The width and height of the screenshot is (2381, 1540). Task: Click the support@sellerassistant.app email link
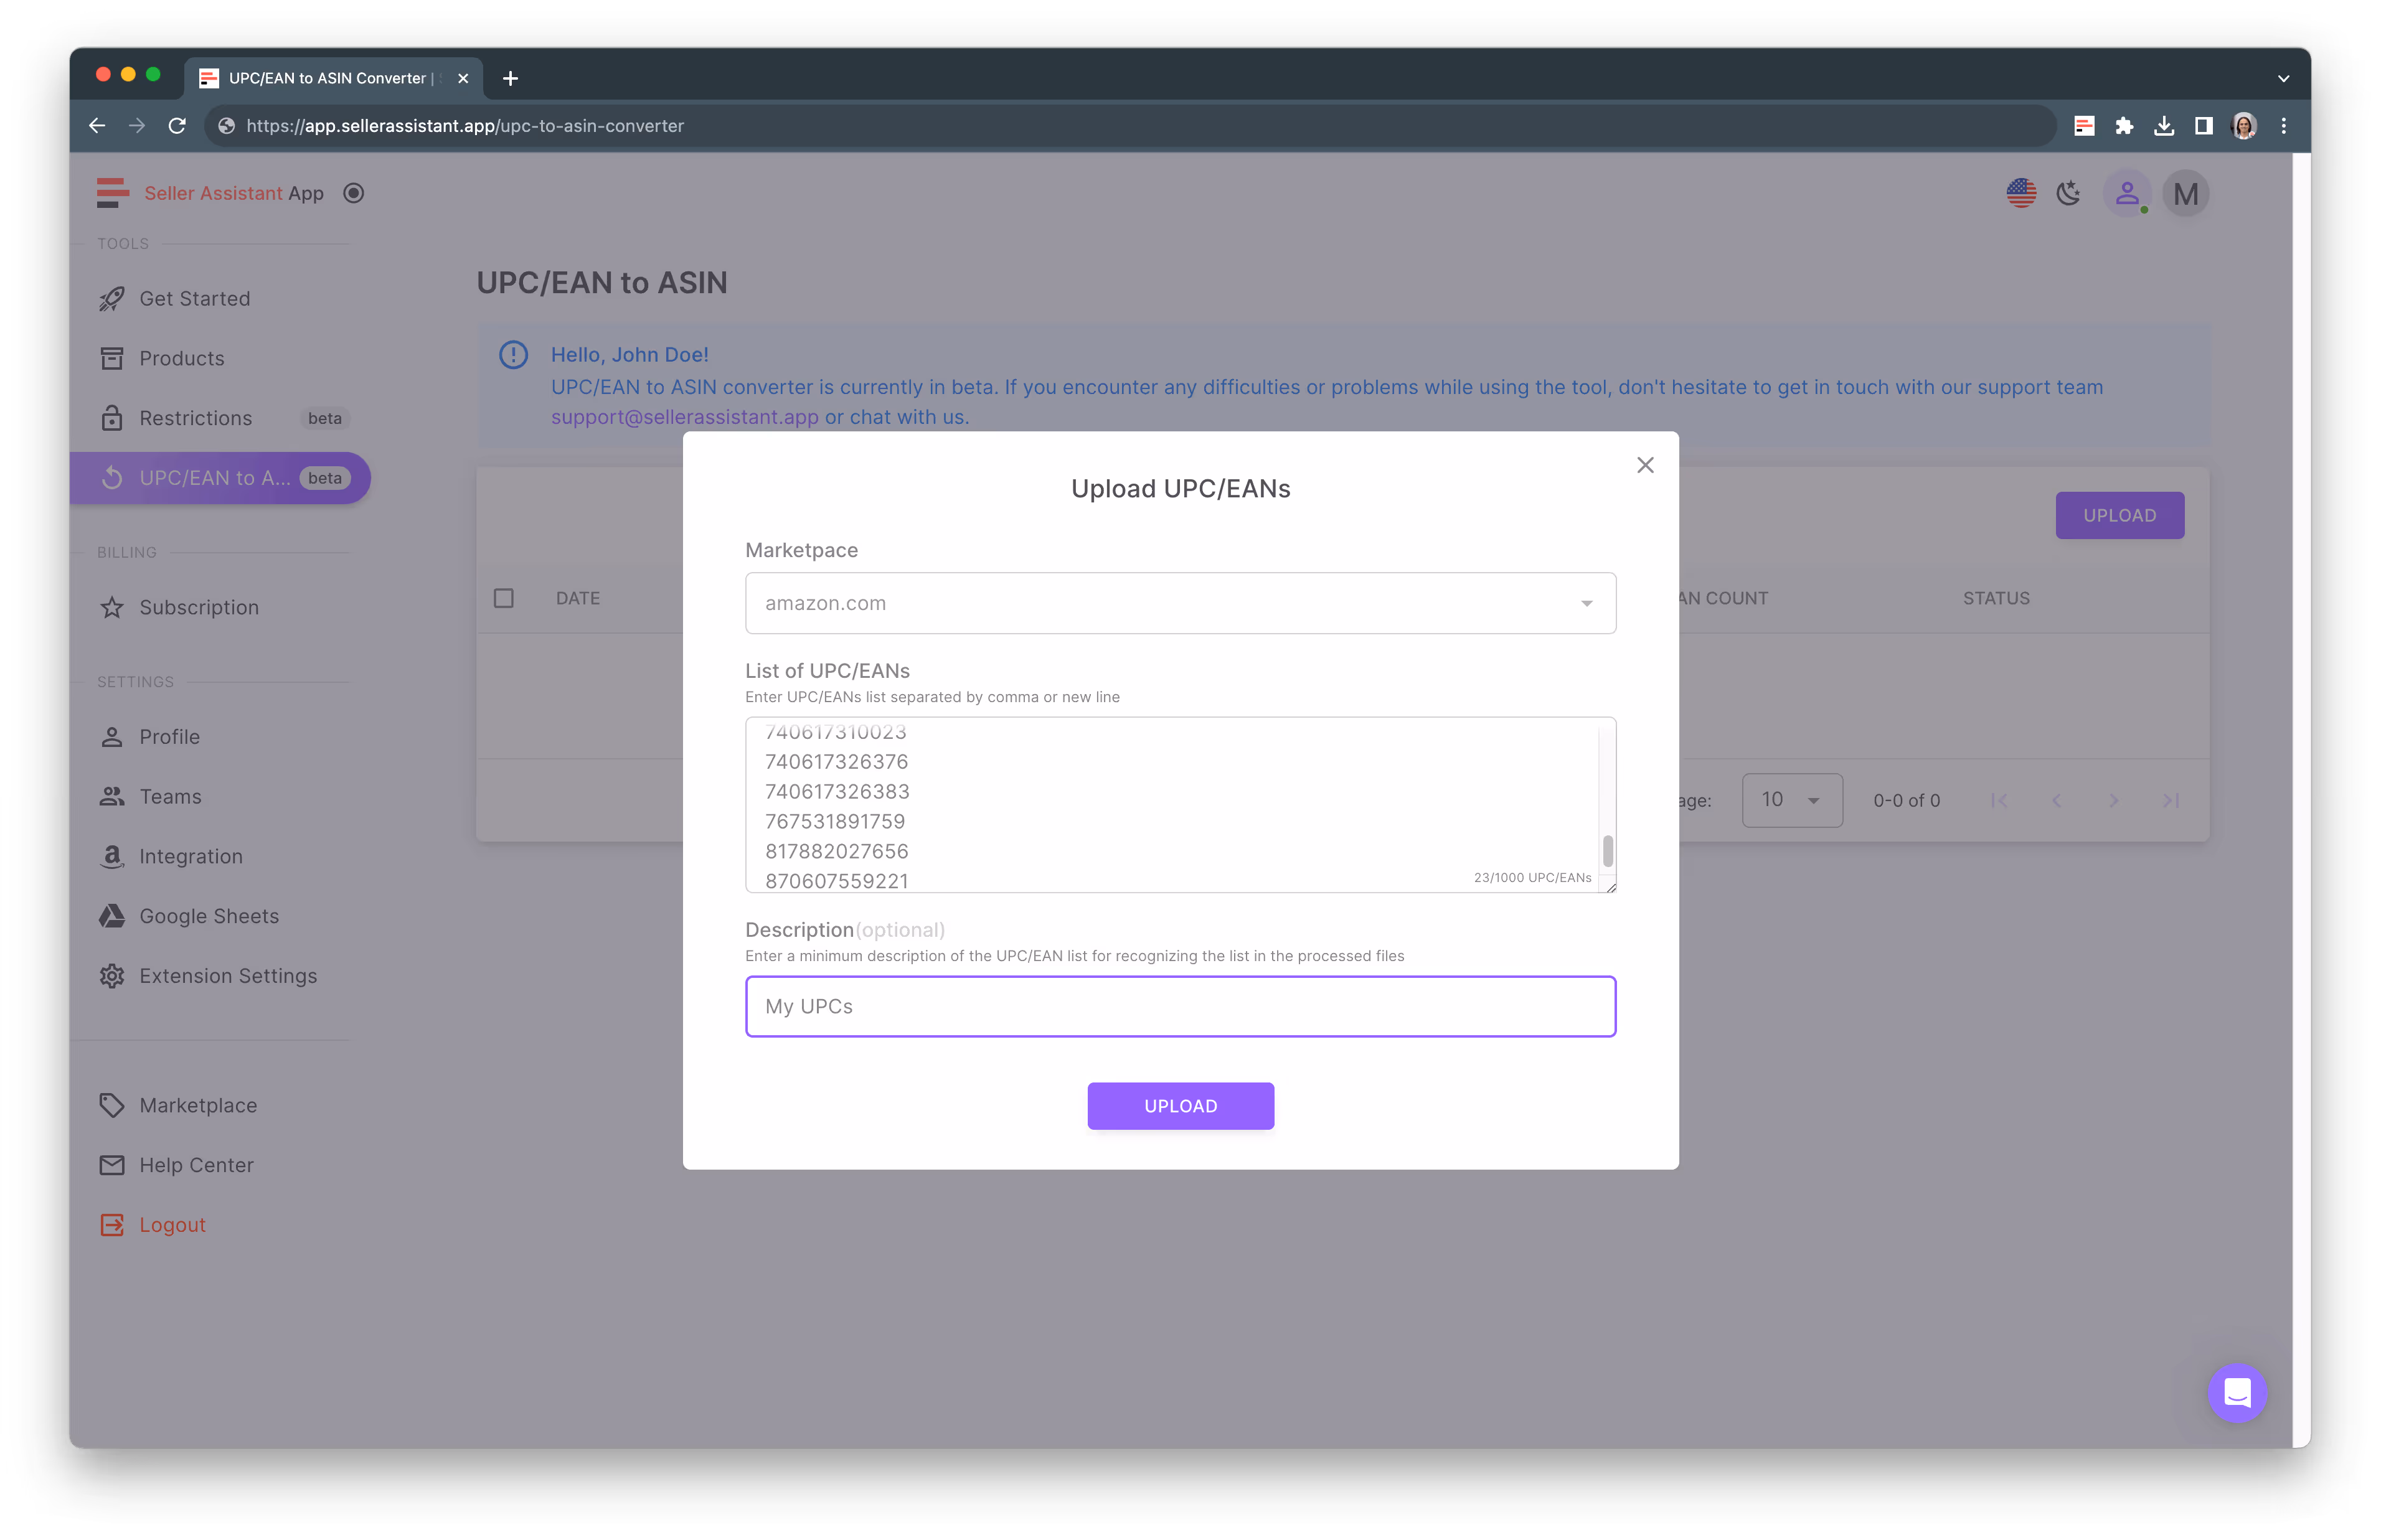coord(684,417)
